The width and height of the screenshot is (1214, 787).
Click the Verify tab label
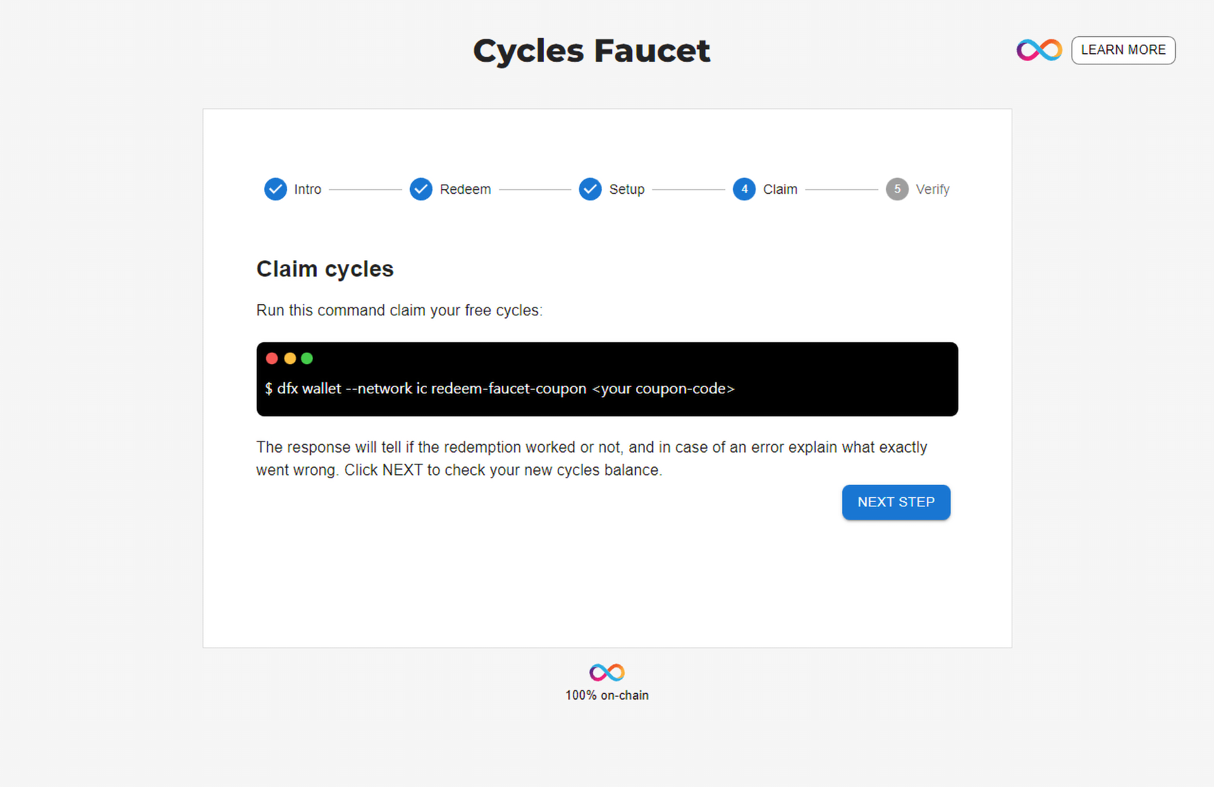tap(932, 188)
